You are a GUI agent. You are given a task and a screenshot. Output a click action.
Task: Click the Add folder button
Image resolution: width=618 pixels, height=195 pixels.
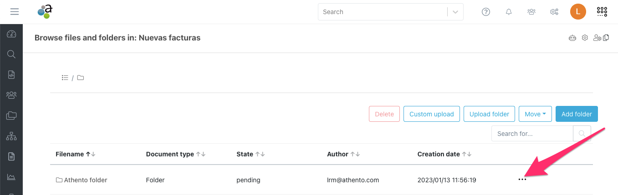(x=577, y=114)
